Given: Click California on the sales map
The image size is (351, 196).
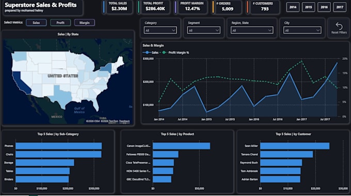Looking at the screenshot, I should coord(21,83).
